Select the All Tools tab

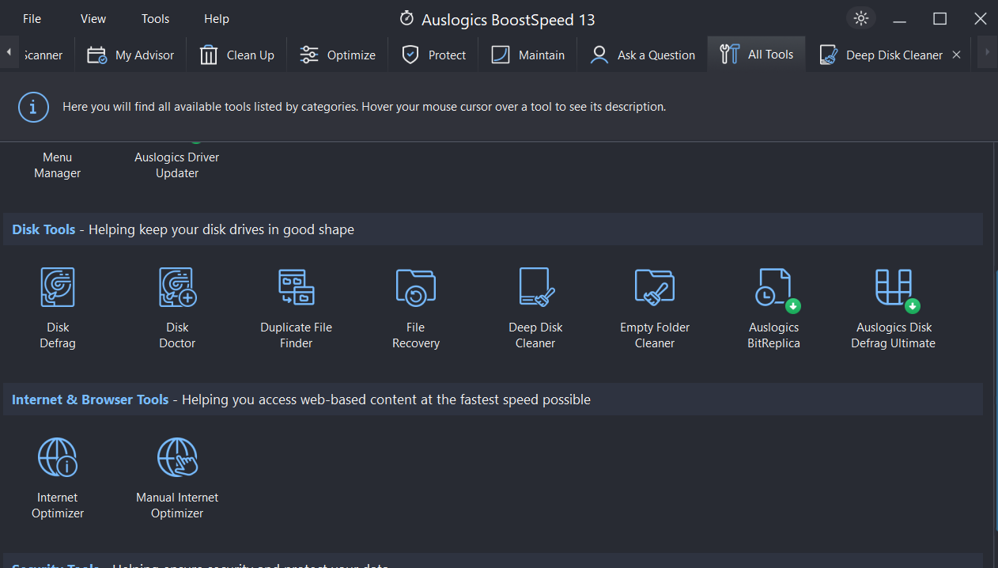[756, 55]
